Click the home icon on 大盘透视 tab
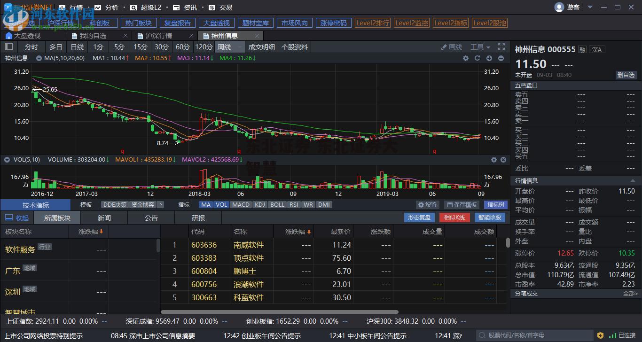The width and height of the screenshot is (642, 342). click(x=8, y=36)
